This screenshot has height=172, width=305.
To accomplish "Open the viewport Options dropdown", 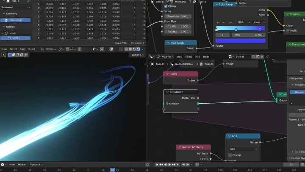I will (138, 55).
